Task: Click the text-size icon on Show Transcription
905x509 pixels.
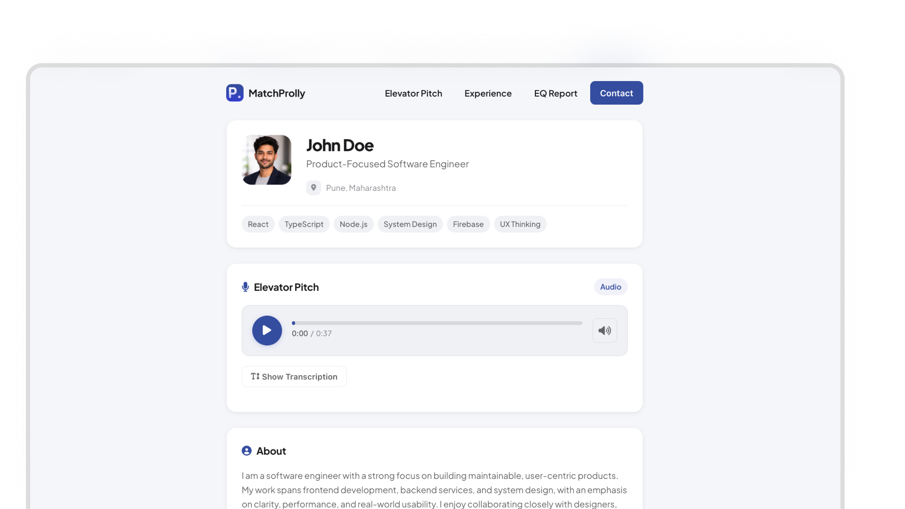Action: pos(255,376)
